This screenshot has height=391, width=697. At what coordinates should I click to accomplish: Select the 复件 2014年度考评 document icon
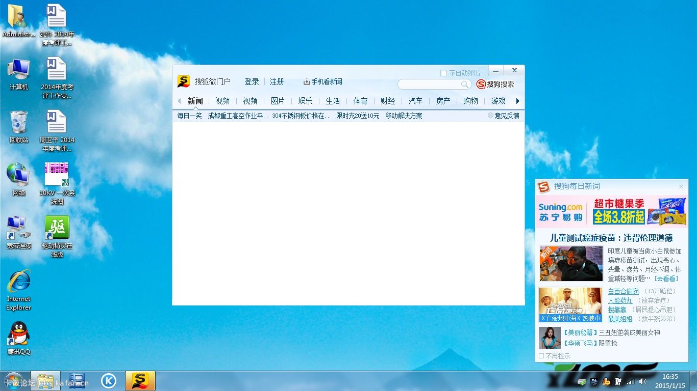(57, 25)
